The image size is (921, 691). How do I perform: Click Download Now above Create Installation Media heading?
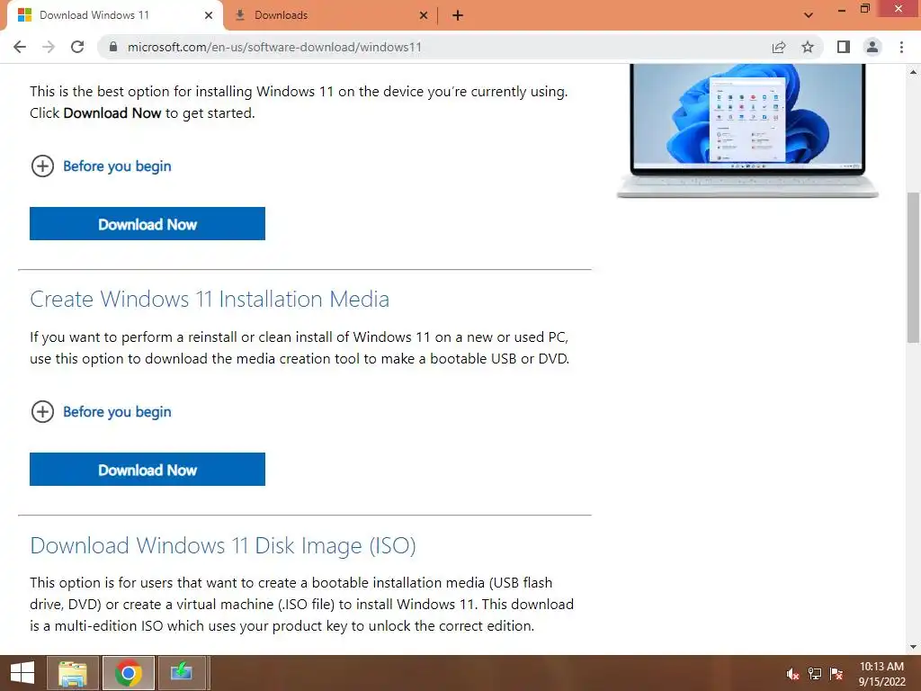pyautogui.click(x=148, y=224)
